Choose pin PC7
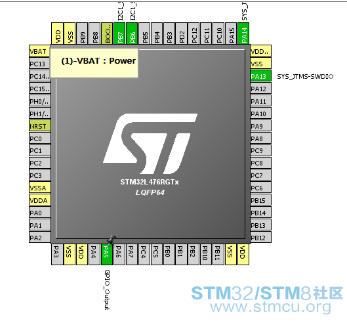The width and height of the screenshot is (347, 323). (260, 175)
